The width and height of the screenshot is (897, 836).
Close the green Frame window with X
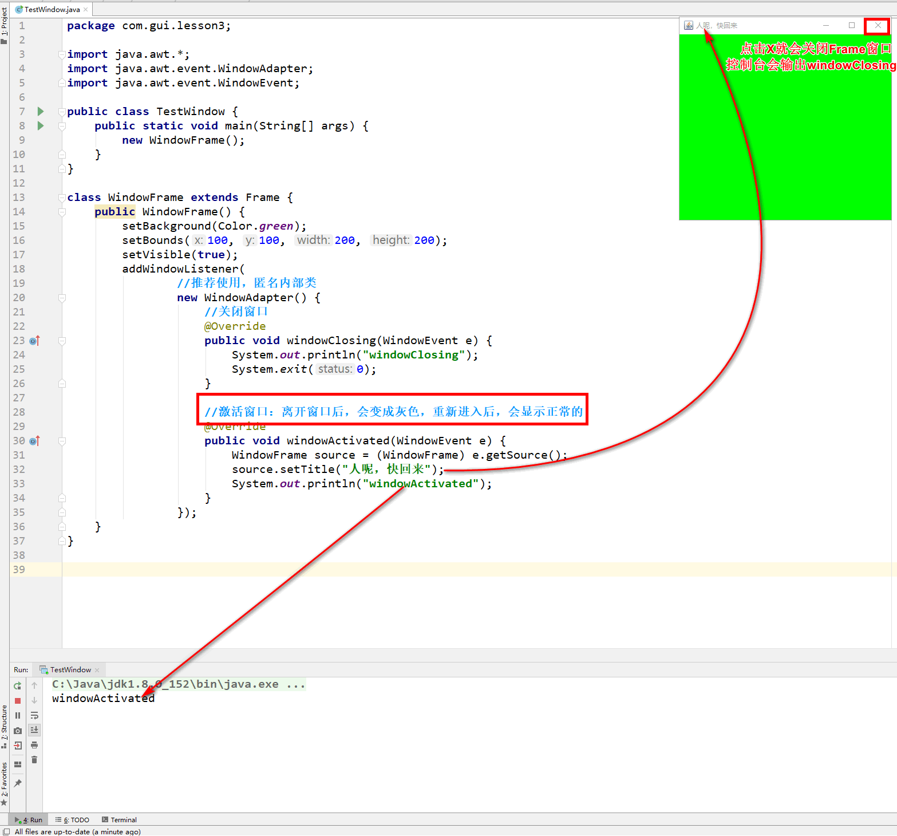(878, 25)
